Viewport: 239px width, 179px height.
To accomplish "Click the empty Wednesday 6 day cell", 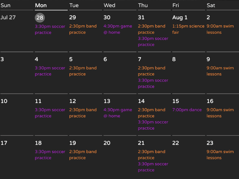I will pos(120,72).
